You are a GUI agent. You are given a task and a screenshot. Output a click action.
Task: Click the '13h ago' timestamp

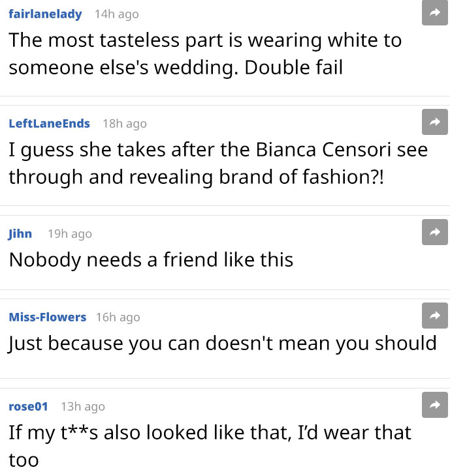point(83,406)
